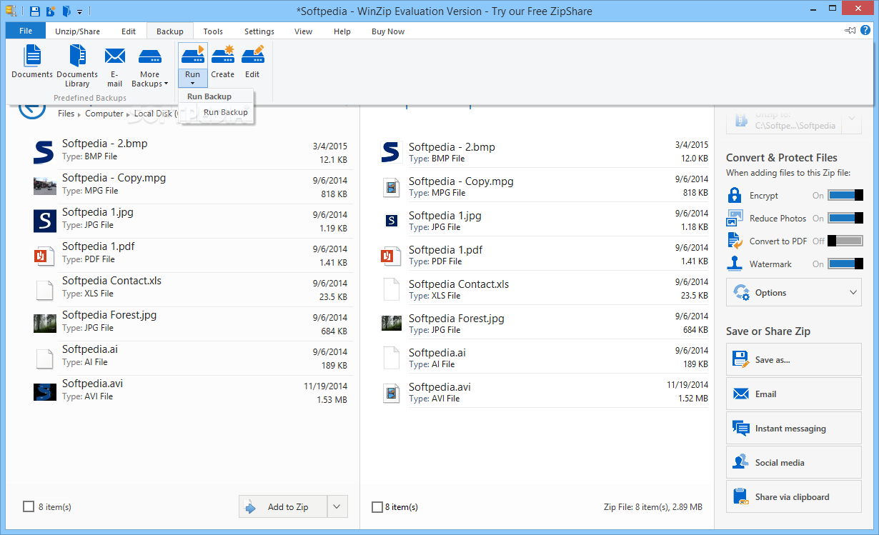The width and height of the screenshot is (879, 535).
Task: Click the Reduce Photos icon
Action: 735,218
